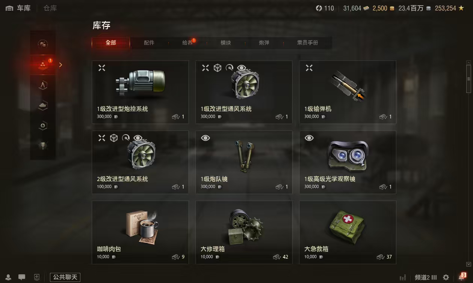This screenshot has height=283, width=473.
Task: Select the highlighted inventory sidebar icon
Action: coord(43,64)
